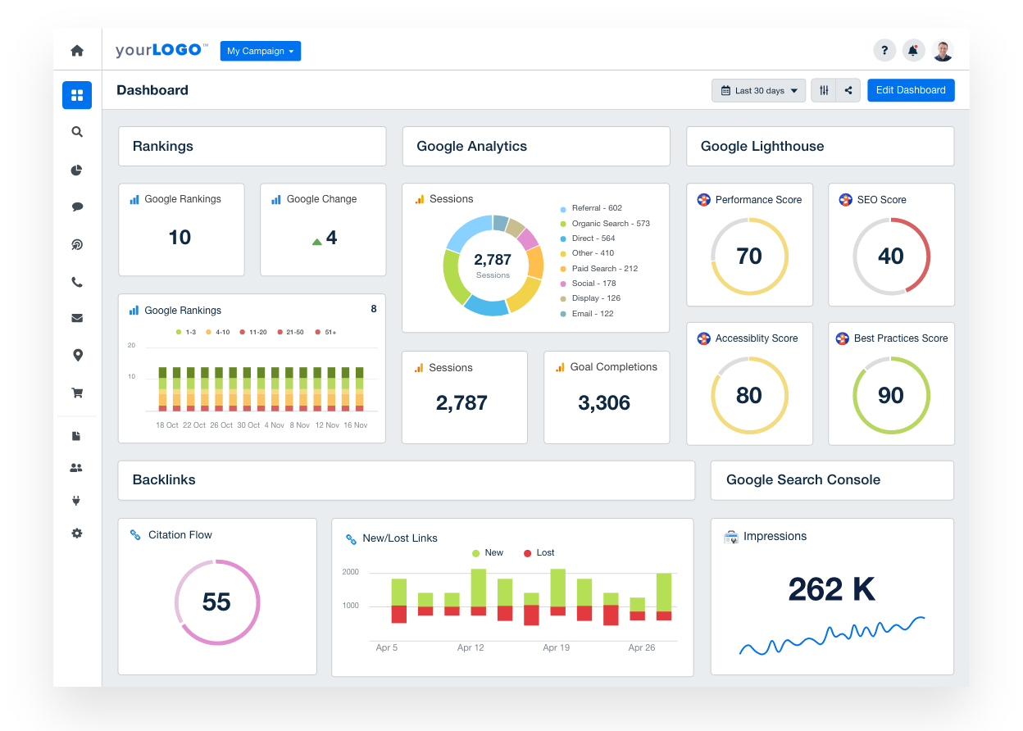Select the pie chart sidebar icon
The width and height of the screenshot is (1023, 731).
pos(77,170)
